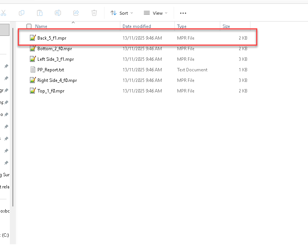Click the Size column header
Image resolution: width=308 pixels, height=248 pixels.
tap(226, 26)
